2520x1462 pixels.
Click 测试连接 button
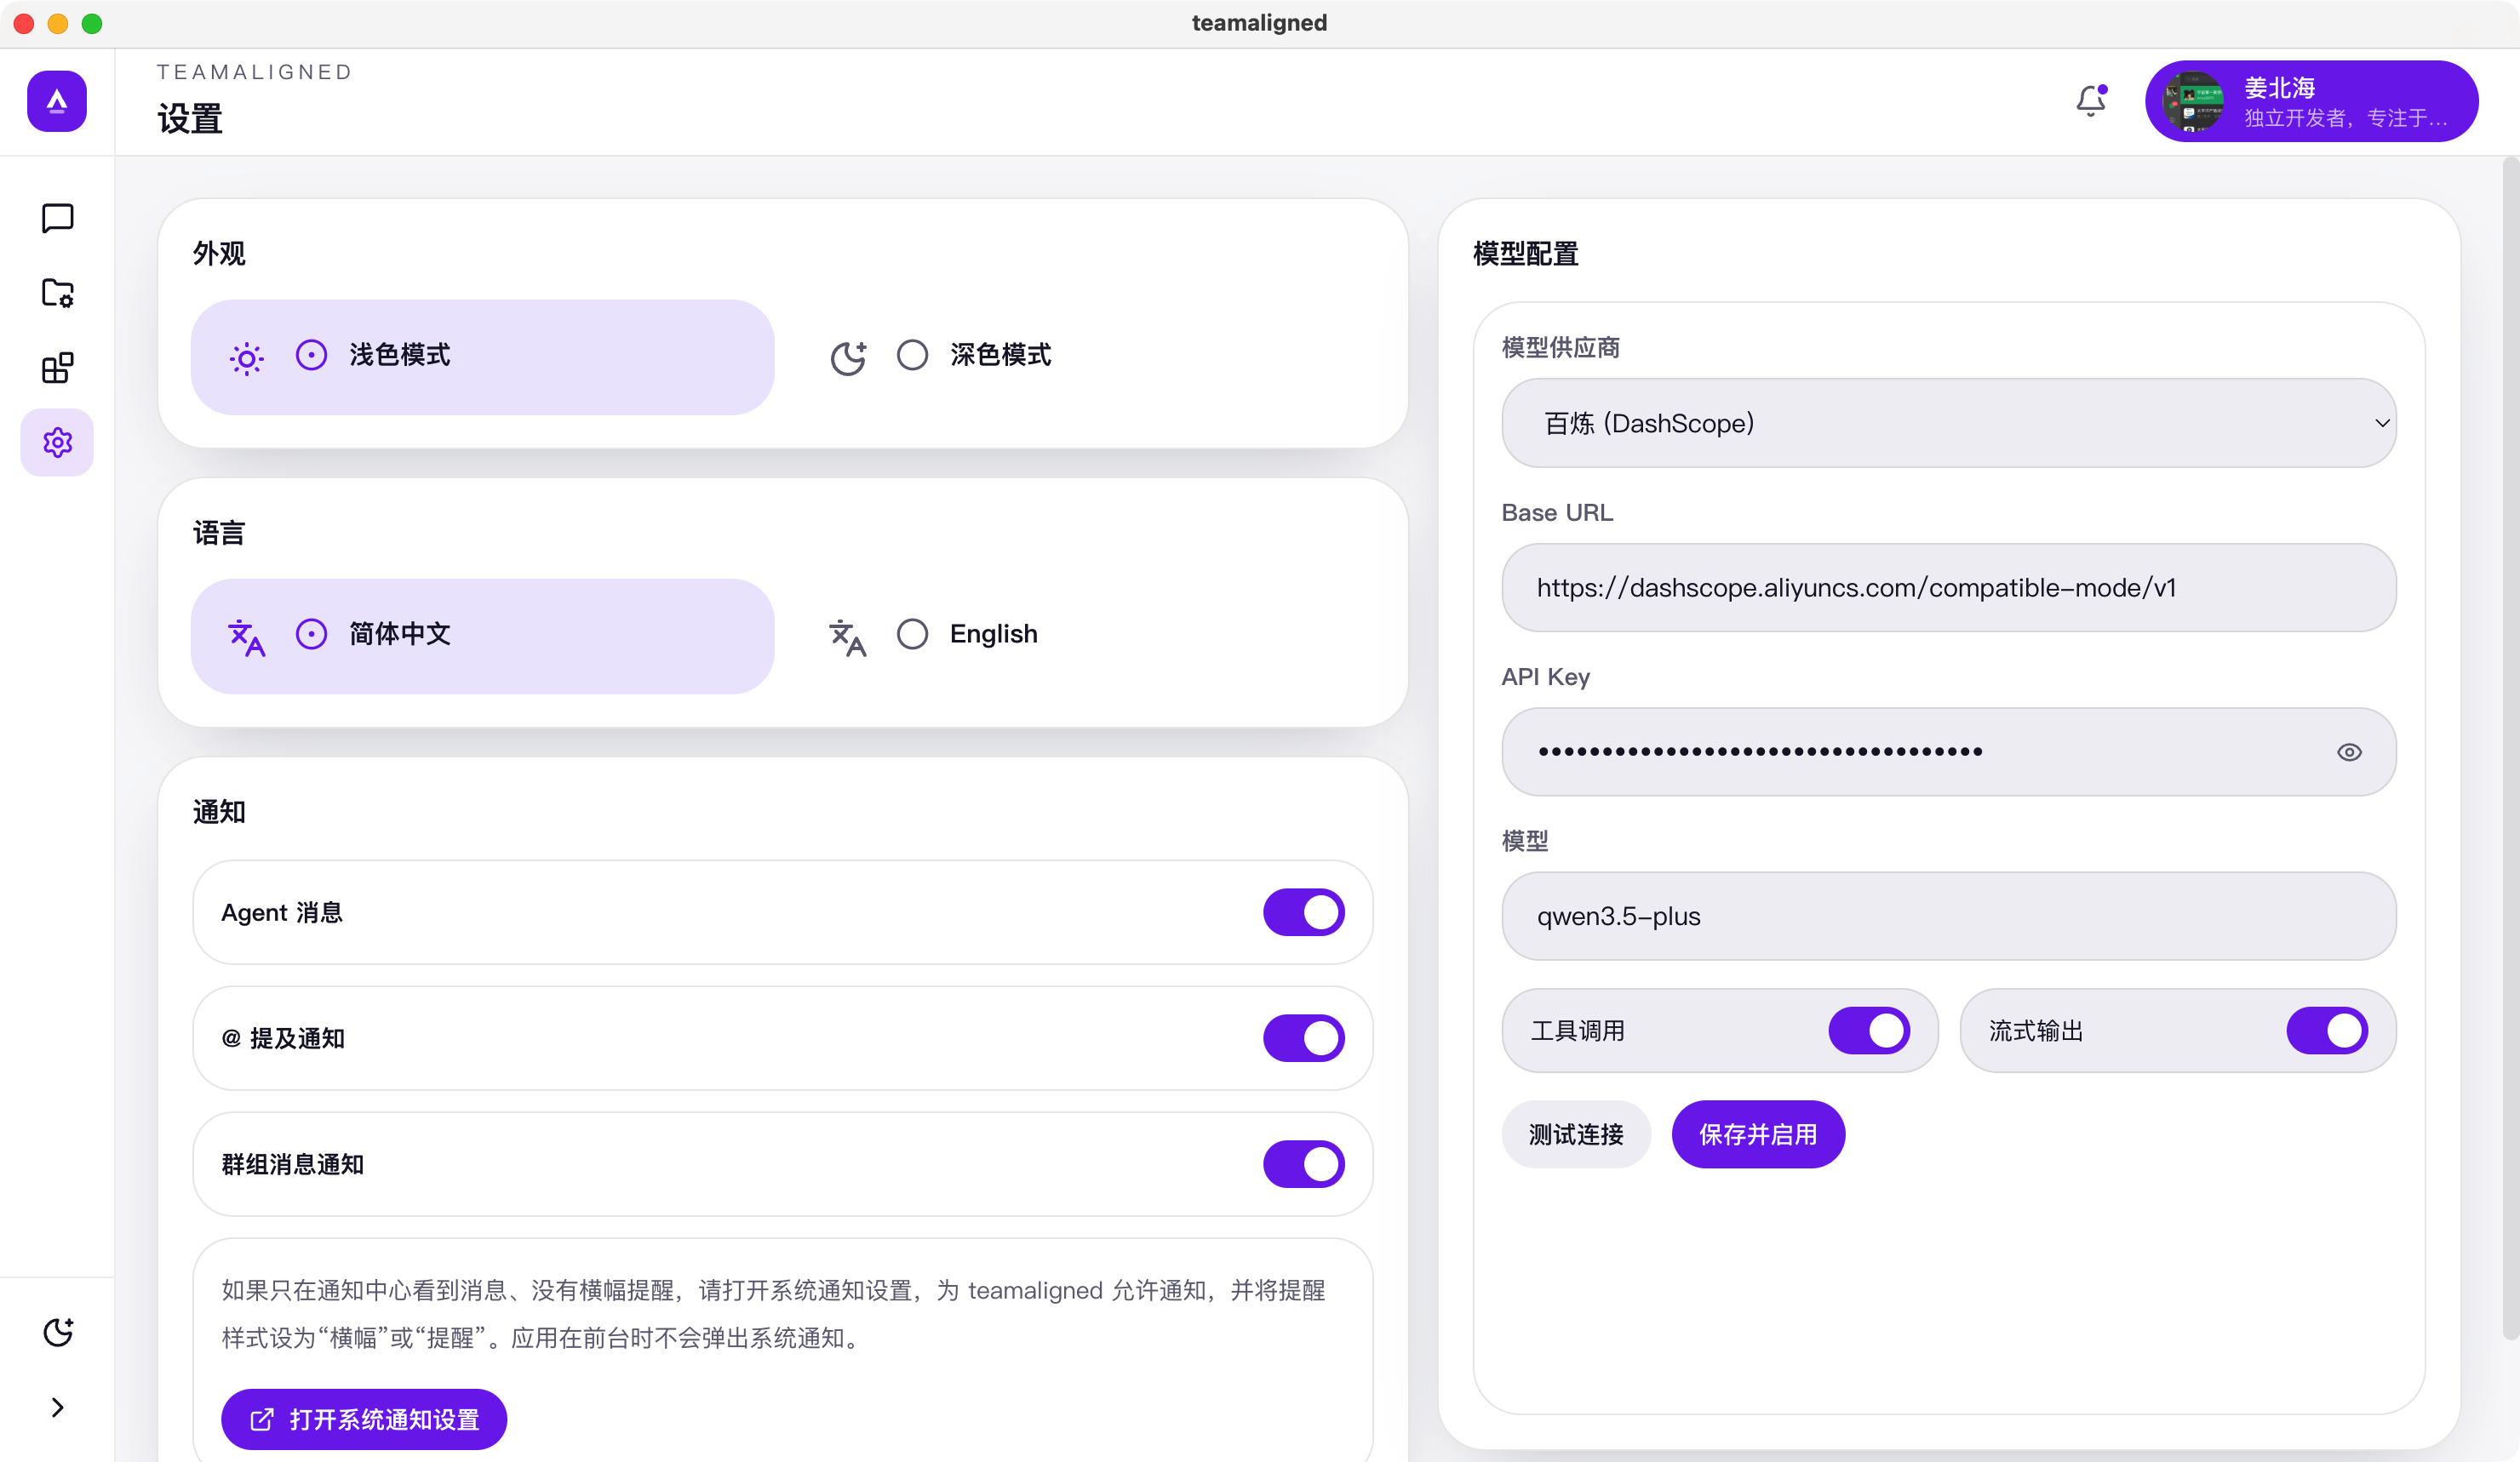click(x=1575, y=1134)
